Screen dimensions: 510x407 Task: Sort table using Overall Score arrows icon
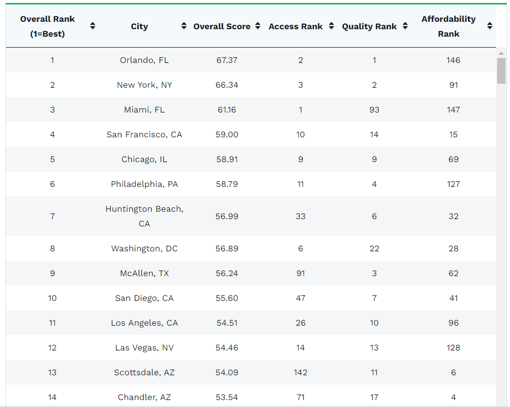click(x=258, y=26)
